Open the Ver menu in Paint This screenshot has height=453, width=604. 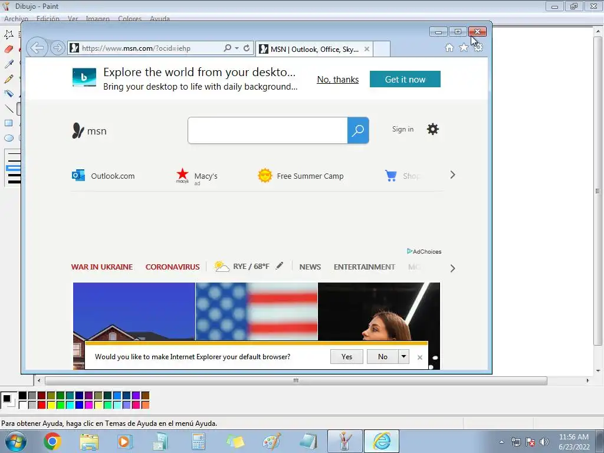[x=73, y=18]
